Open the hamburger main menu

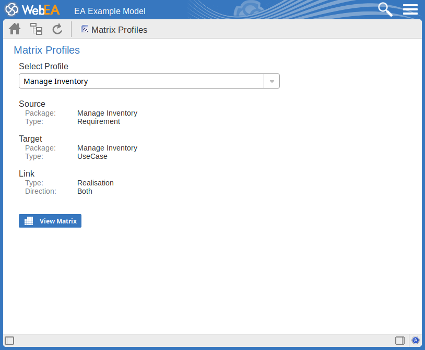[x=410, y=9]
